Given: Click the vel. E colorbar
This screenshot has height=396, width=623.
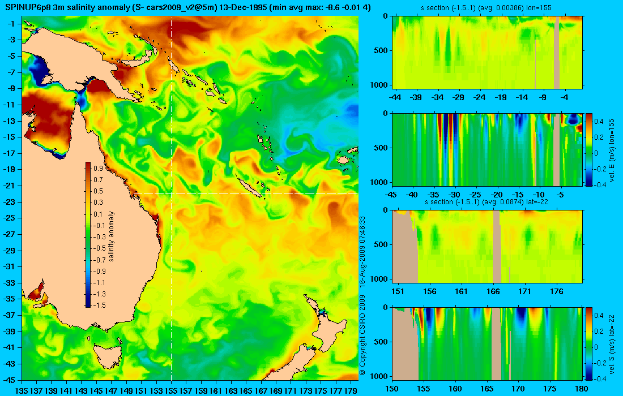Looking at the screenshot, I should [589, 149].
